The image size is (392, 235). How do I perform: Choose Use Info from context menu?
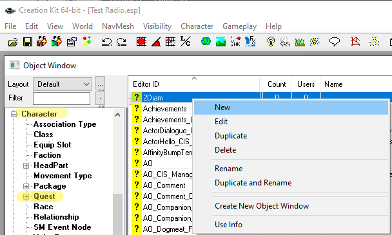291,225
